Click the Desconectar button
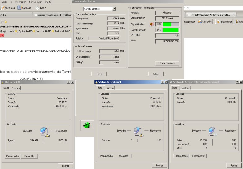243x169 pixels. [x=198, y=156]
